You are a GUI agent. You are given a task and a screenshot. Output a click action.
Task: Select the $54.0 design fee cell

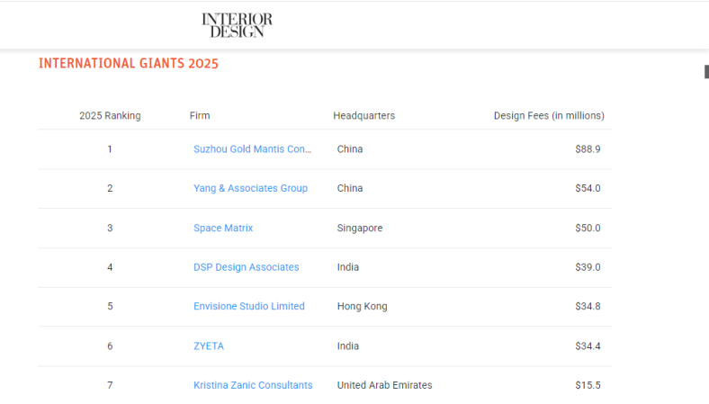coord(588,188)
